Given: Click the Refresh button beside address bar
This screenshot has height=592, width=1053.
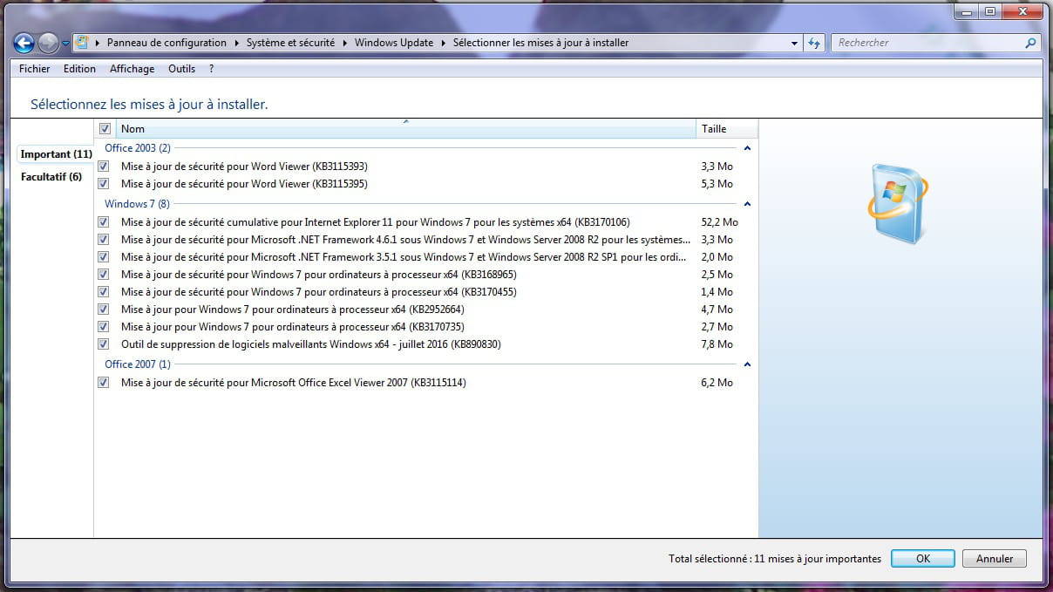Looking at the screenshot, I should pyautogui.click(x=814, y=43).
